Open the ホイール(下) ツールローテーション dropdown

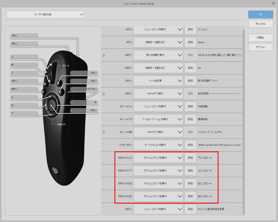(158, 119)
